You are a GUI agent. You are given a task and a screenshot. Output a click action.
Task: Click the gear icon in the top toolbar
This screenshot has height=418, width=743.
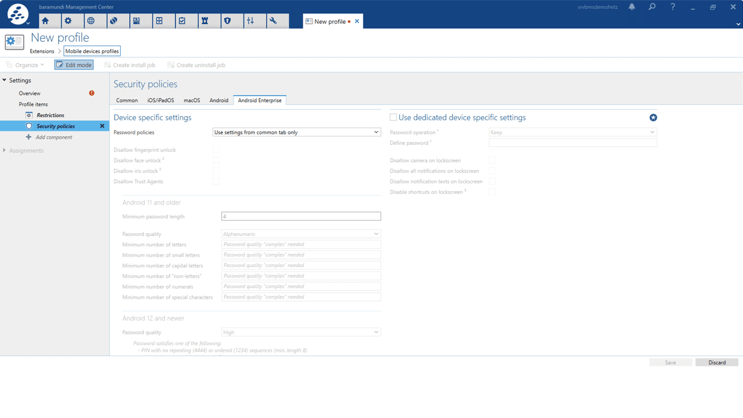68,21
